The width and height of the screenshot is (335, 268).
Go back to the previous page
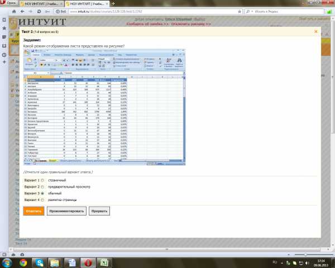(x=22, y=11)
